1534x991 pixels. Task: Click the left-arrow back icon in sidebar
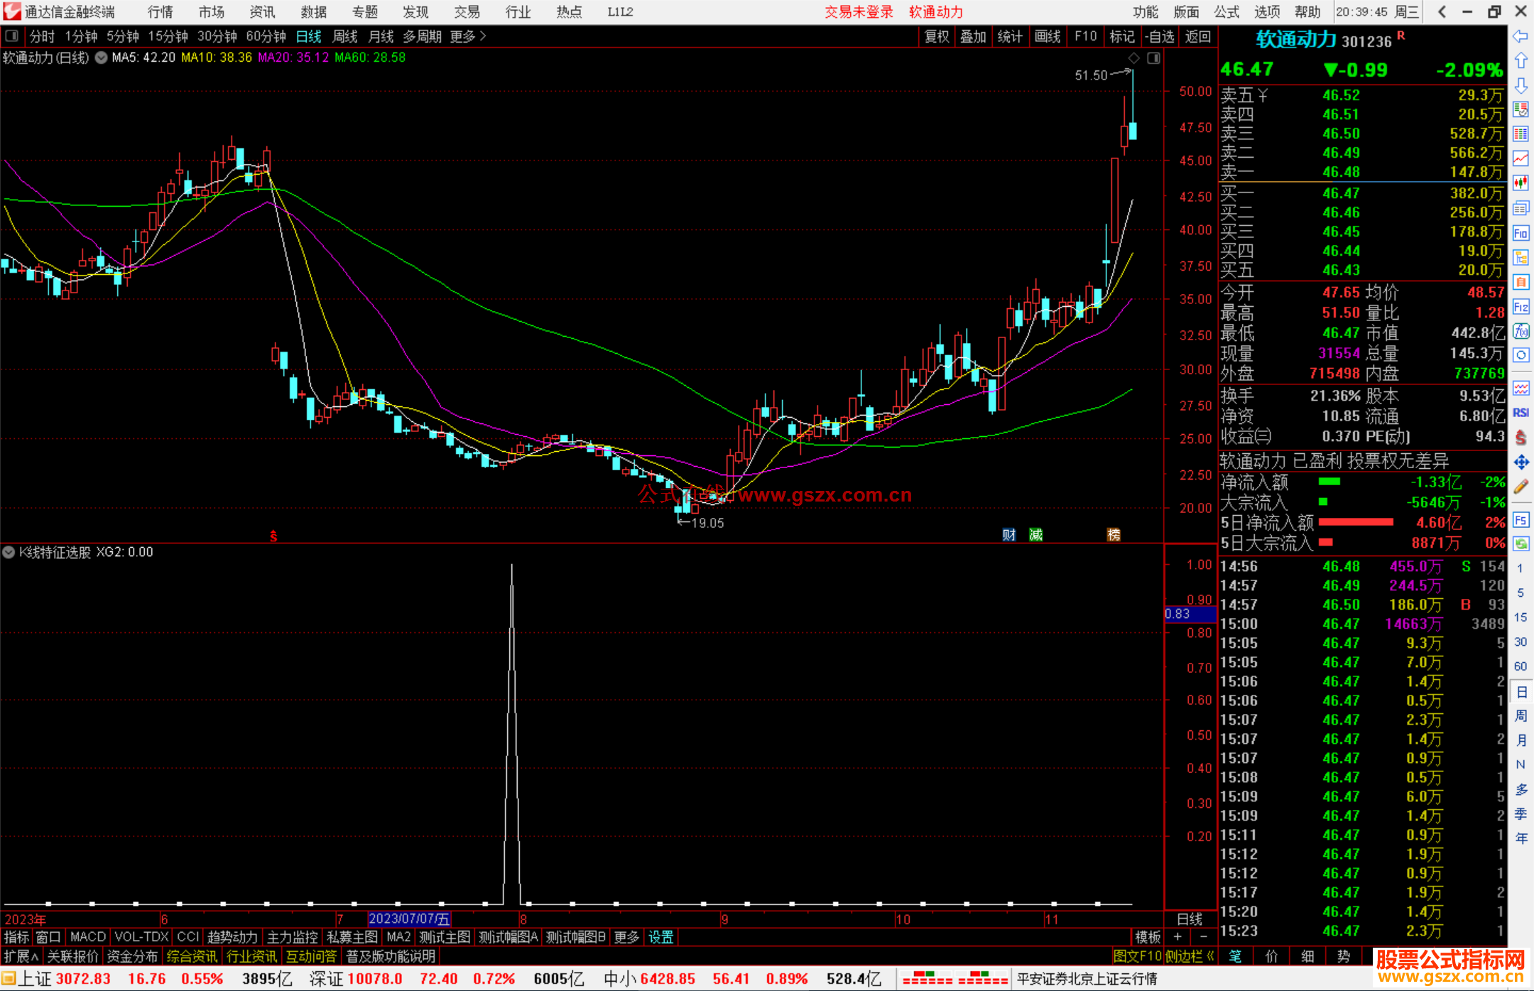click(1521, 36)
